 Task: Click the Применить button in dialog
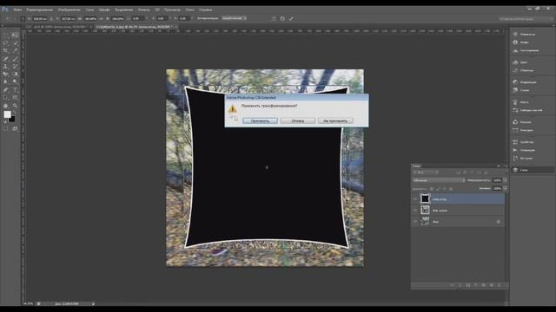pos(261,121)
